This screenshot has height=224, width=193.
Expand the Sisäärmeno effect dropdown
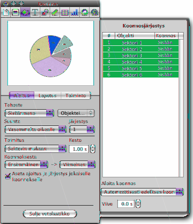pos(30,113)
